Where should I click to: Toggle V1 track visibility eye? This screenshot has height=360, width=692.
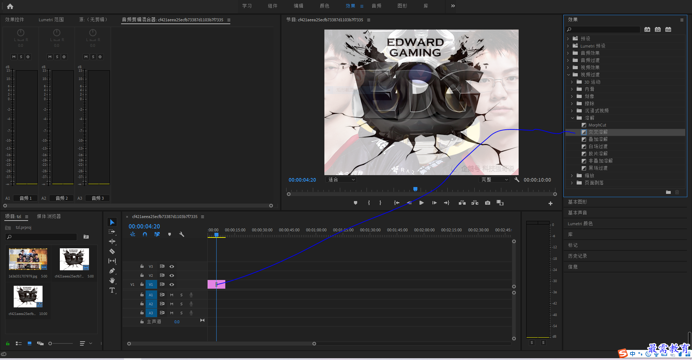coord(172,284)
